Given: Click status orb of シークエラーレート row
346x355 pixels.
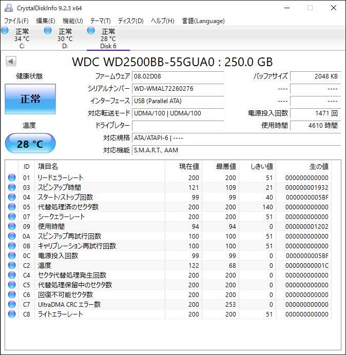Looking at the screenshot, I should (x=12, y=216).
